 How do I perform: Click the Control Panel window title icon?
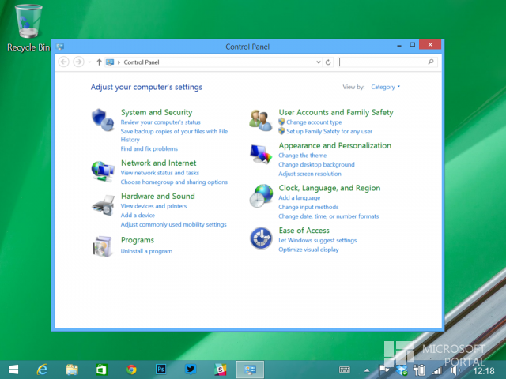pyautogui.click(x=60, y=47)
